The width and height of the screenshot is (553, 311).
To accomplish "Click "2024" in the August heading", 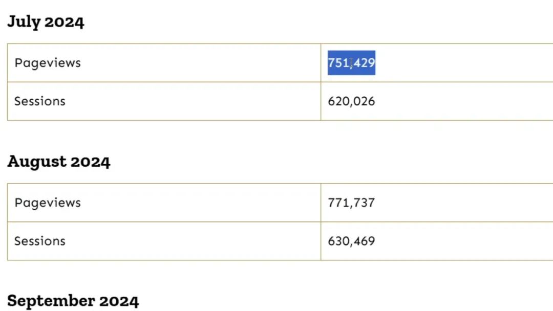I will click(90, 162).
